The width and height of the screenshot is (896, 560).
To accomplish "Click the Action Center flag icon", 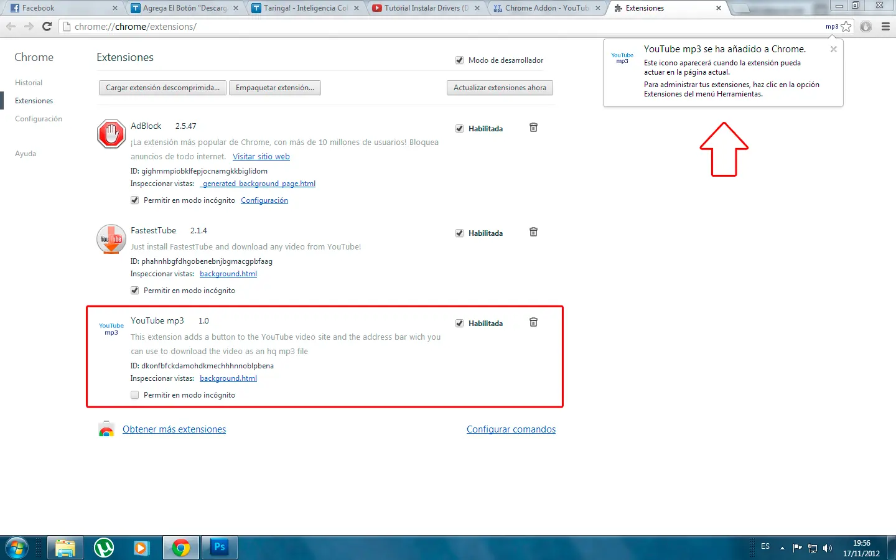I will point(797,548).
